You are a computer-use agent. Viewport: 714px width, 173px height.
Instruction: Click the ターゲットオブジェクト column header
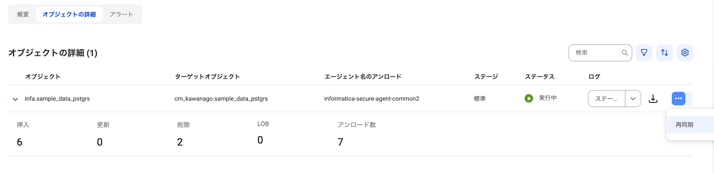click(207, 77)
